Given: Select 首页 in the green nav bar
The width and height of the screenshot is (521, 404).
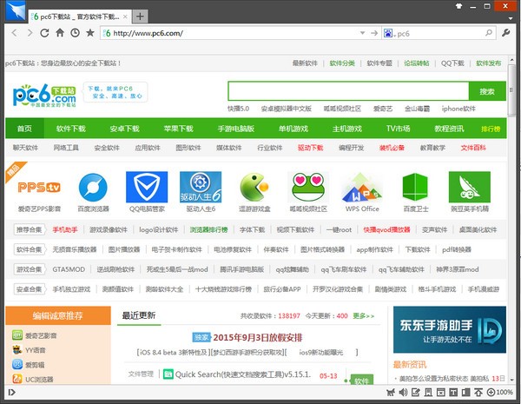Looking at the screenshot, I should point(24,129).
